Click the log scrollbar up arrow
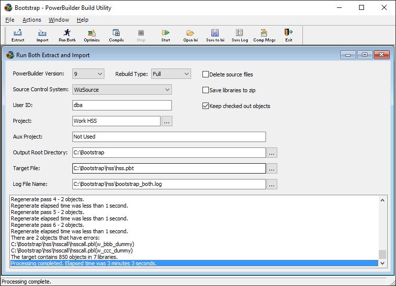Image resolution: width=396 pixels, height=286 pixels. coord(382,201)
